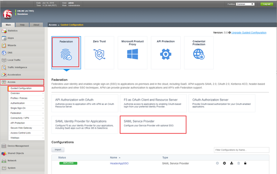Select Federation fingerprint icon

point(66,54)
